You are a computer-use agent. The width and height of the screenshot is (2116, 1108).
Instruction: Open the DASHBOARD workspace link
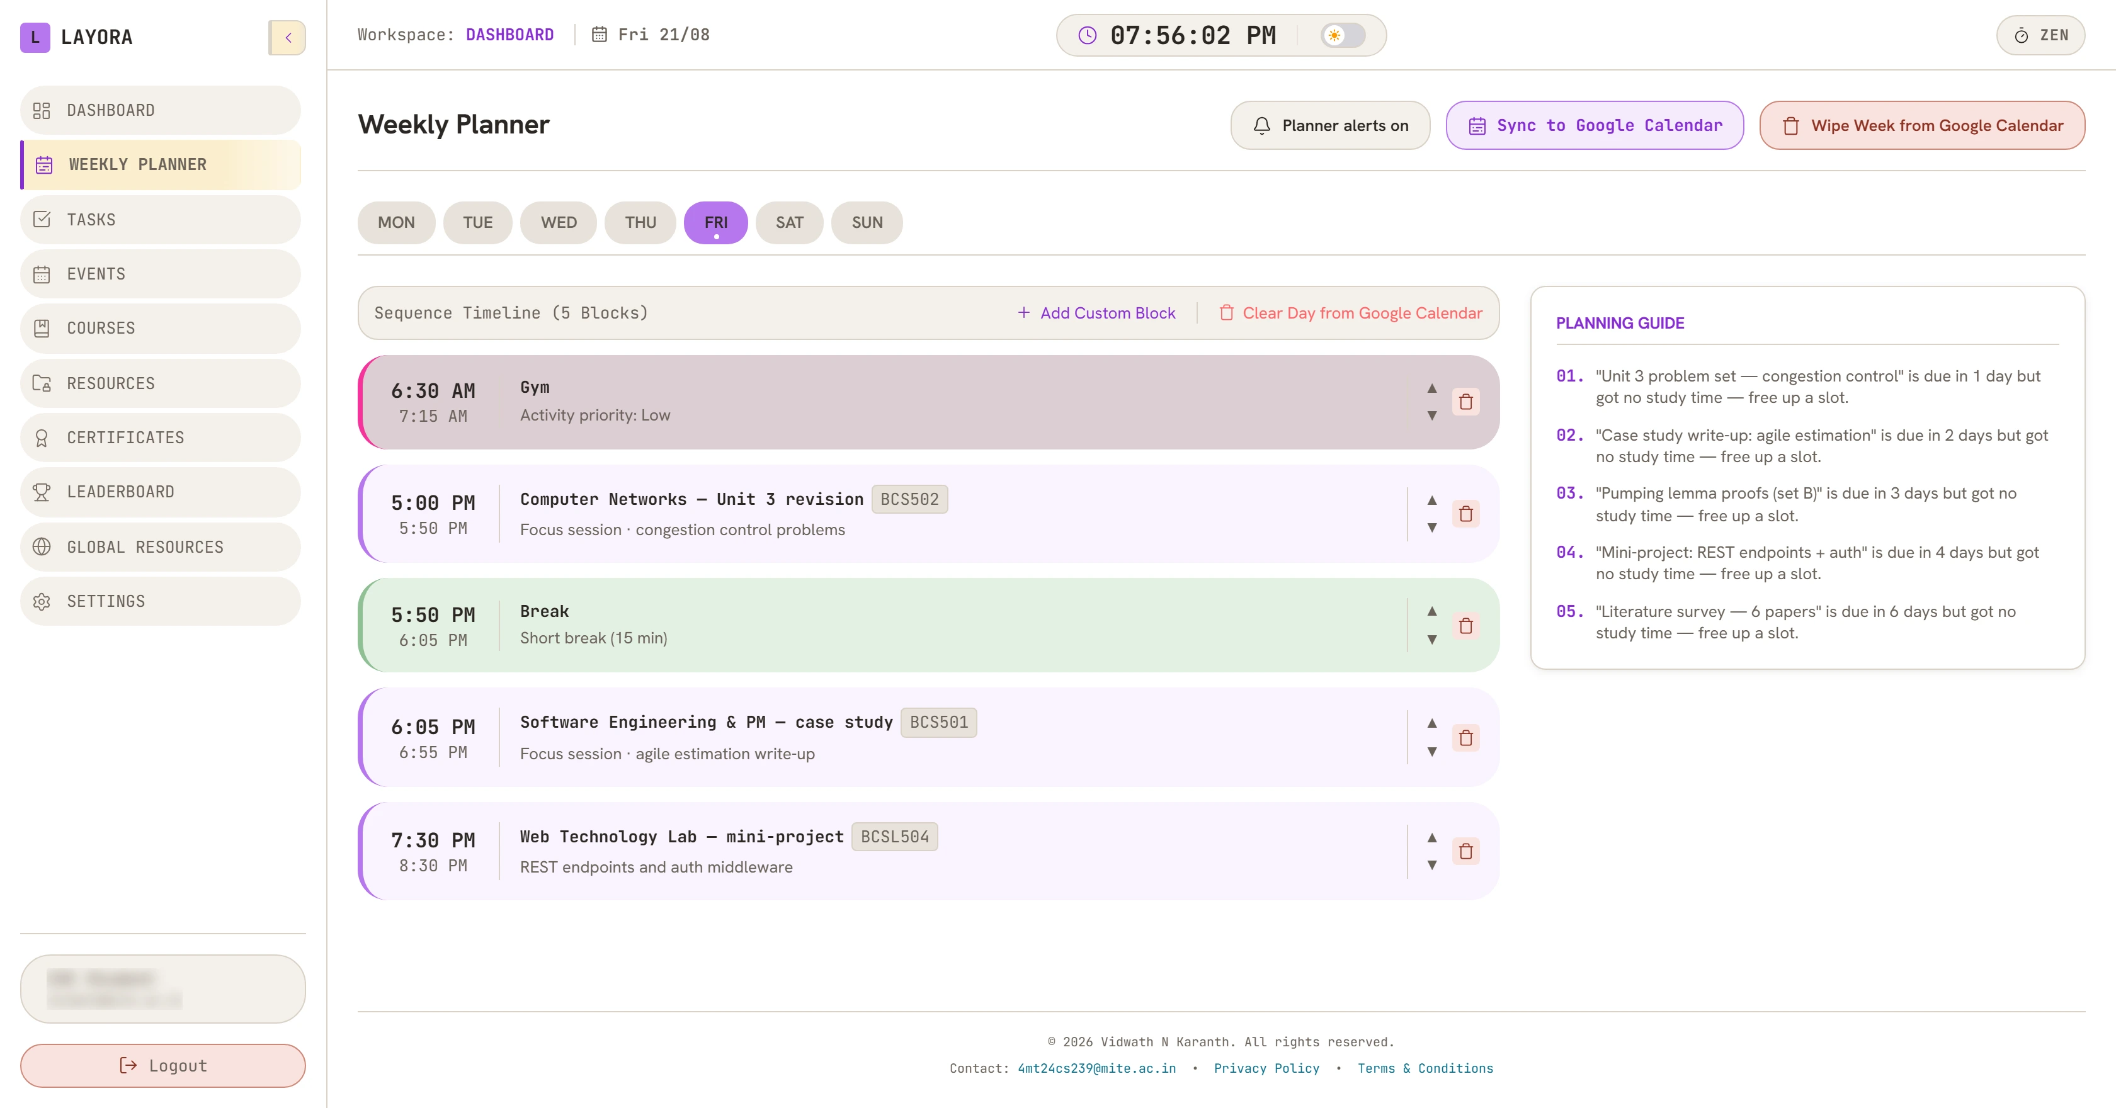pos(509,35)
